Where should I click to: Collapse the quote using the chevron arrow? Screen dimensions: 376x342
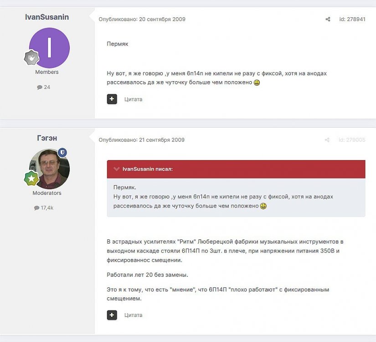(117, 169)
